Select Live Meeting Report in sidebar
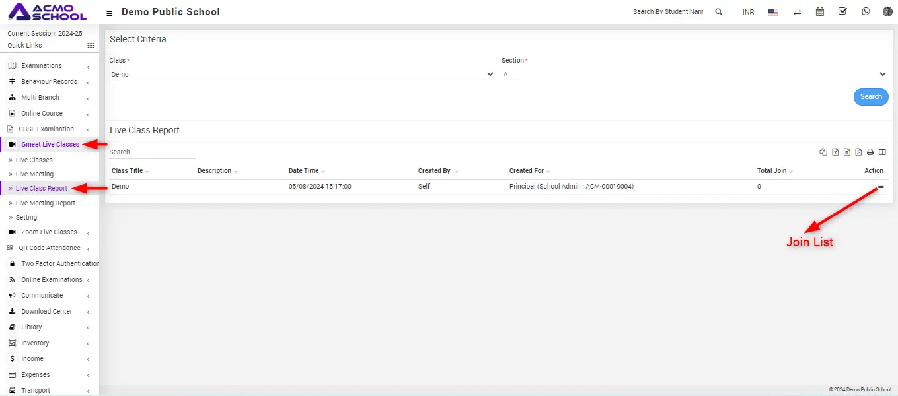 (46, 203)
